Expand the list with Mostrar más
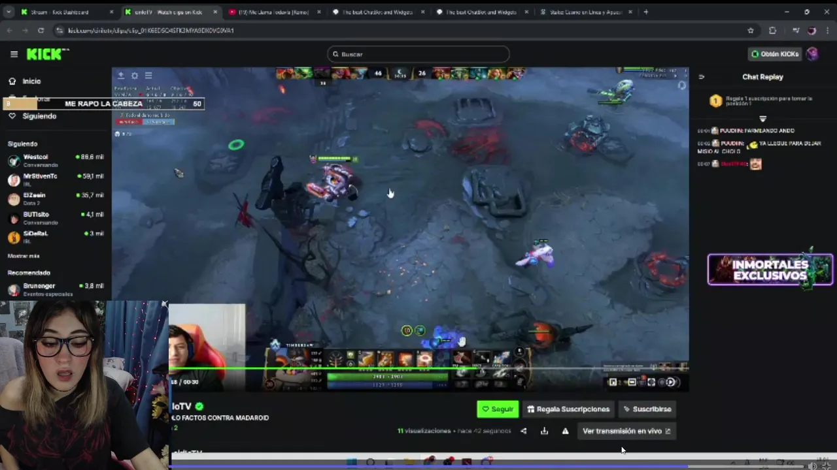Screen dimensions: 837x470 click(x=24, y=256)
